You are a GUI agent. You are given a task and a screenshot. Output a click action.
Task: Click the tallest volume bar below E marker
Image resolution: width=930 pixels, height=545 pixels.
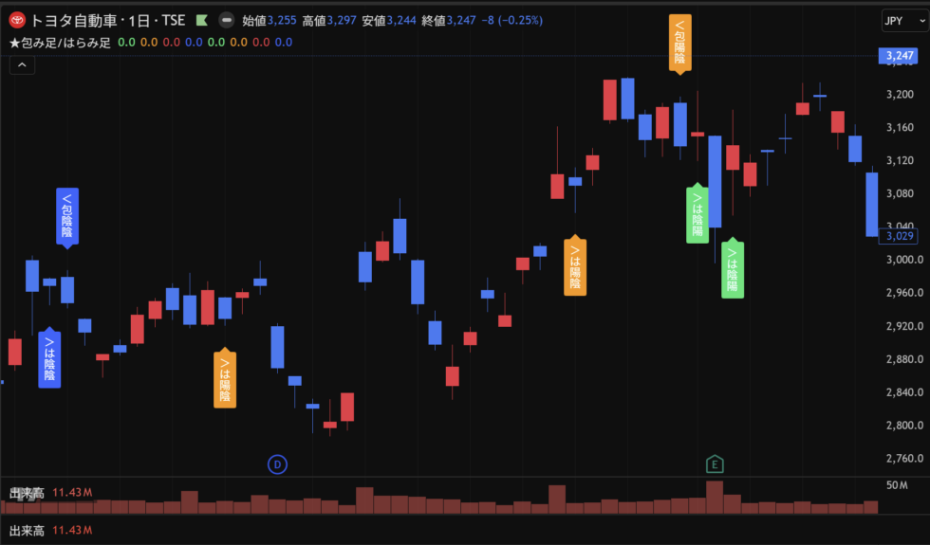pyautogui.click(x=715, y=498)
